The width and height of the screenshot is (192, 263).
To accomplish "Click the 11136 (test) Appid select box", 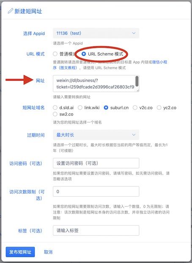I will (96, 33).
